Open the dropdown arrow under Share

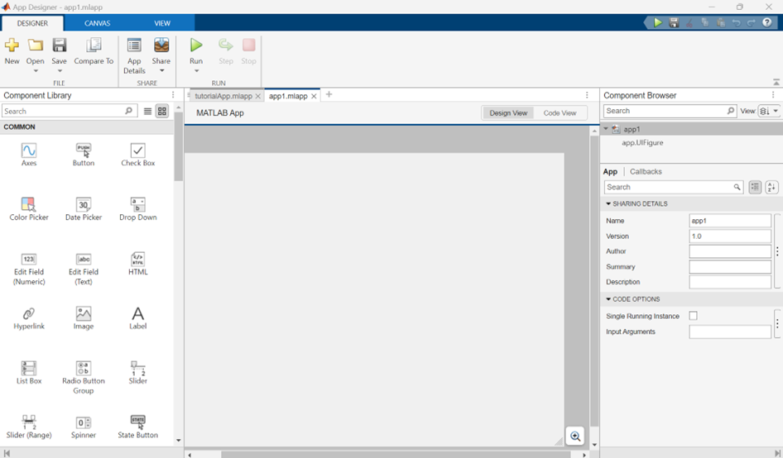161,71
